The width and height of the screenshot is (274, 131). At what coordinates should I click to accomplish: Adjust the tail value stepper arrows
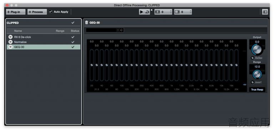(190, 12)
